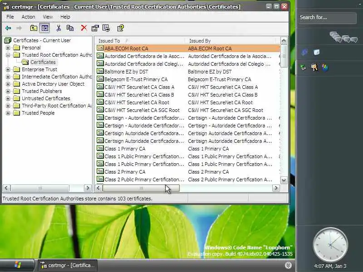
Task: Click Baltimore EZ by DST certificate icon
Action: click(x=100, y=71)
